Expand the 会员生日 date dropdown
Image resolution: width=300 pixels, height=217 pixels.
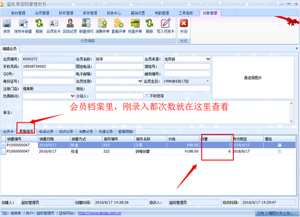208,81
